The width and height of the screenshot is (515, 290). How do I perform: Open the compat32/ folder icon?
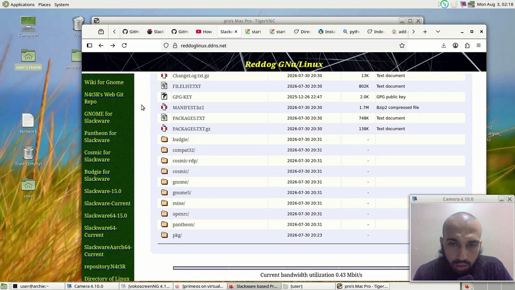[164, 150]
